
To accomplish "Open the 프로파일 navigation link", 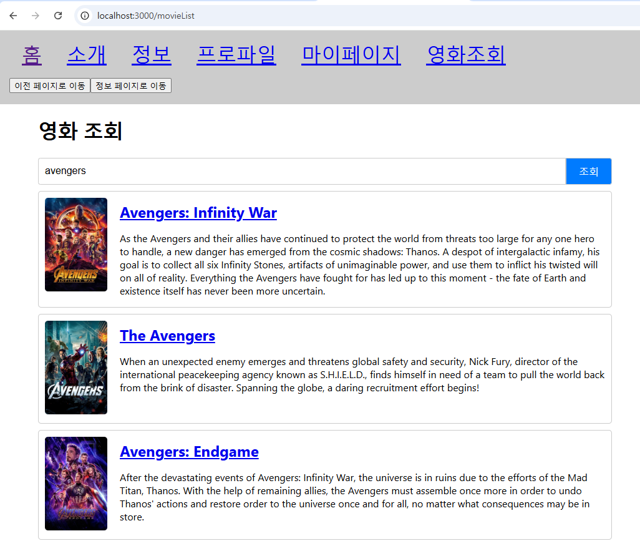I will 236,55.
